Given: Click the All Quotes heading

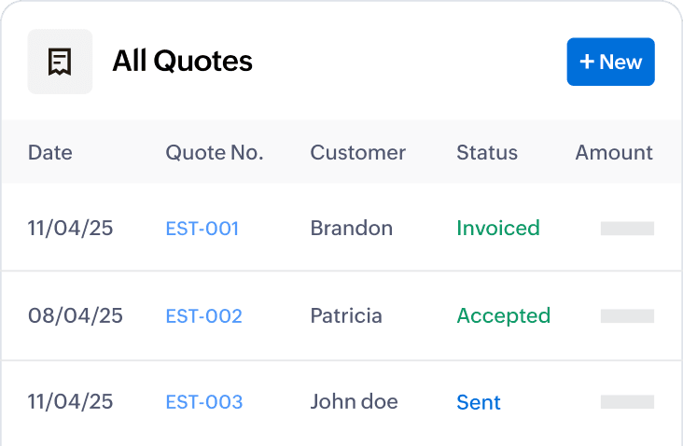Looking at the screenshot, I should [183, 62].
